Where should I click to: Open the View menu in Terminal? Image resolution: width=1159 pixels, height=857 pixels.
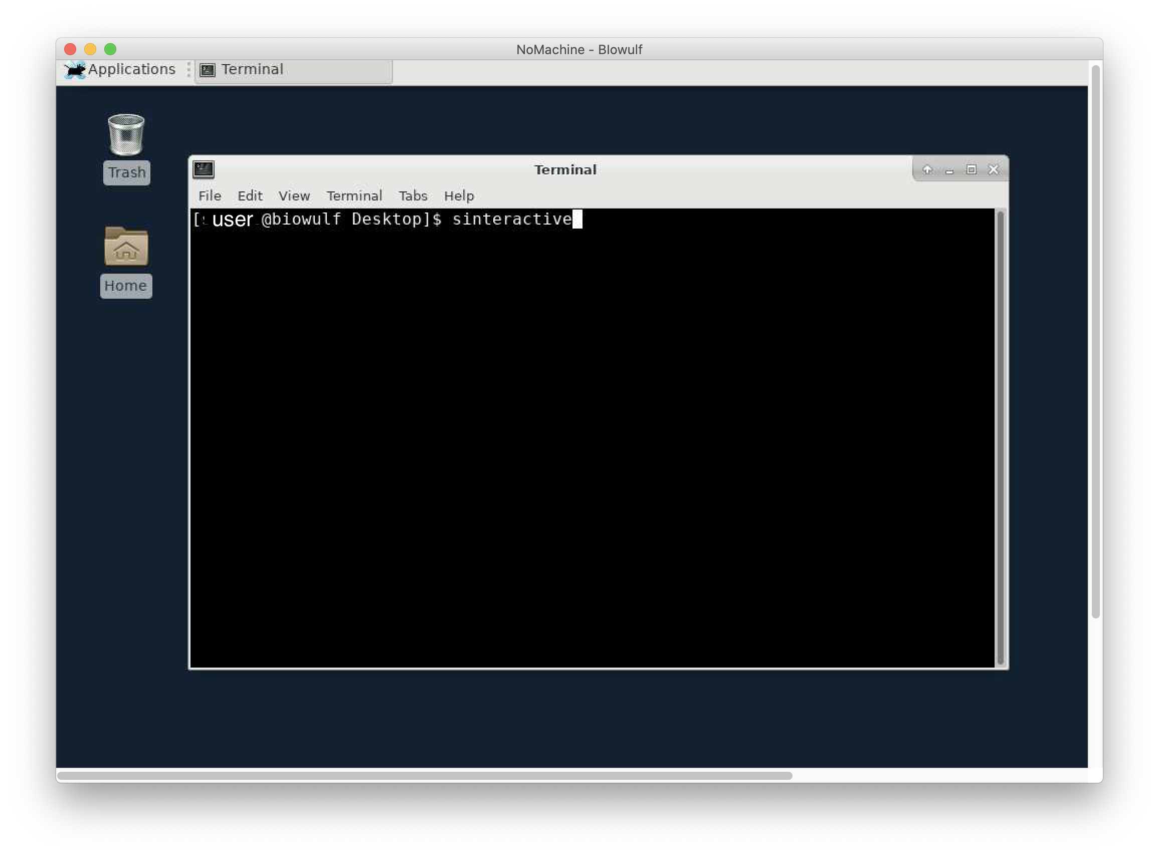point(294,196)
